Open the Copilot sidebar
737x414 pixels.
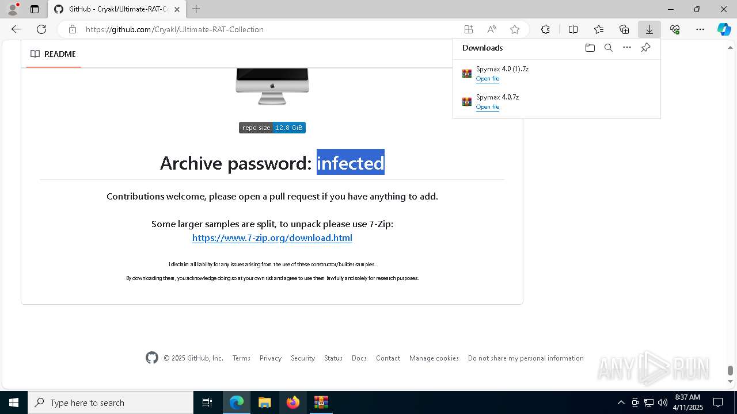[724, 29]
